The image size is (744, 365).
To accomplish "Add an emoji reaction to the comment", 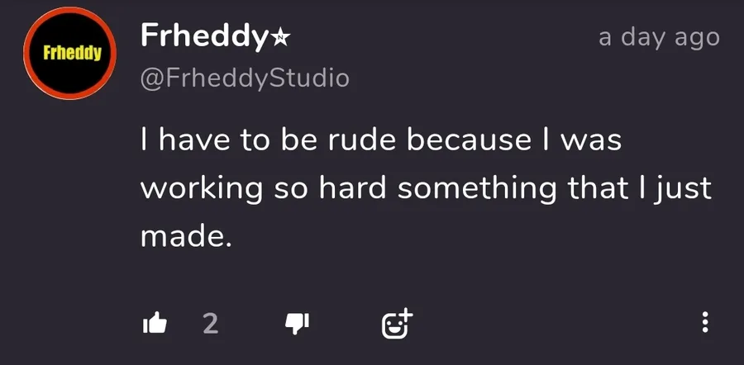I will click(396, 323).
